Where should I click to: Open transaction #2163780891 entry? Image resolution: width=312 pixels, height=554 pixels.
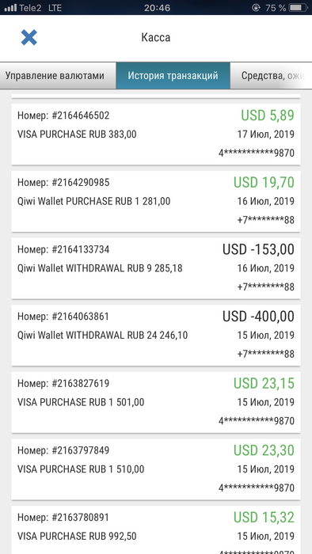(156, 530)
